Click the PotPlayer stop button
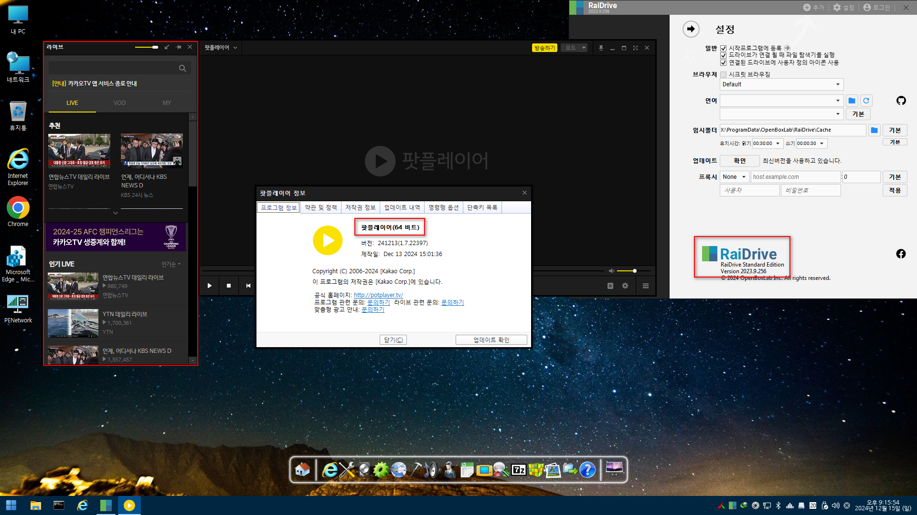This screenshot has height=515, width=917. pos(229,286)
